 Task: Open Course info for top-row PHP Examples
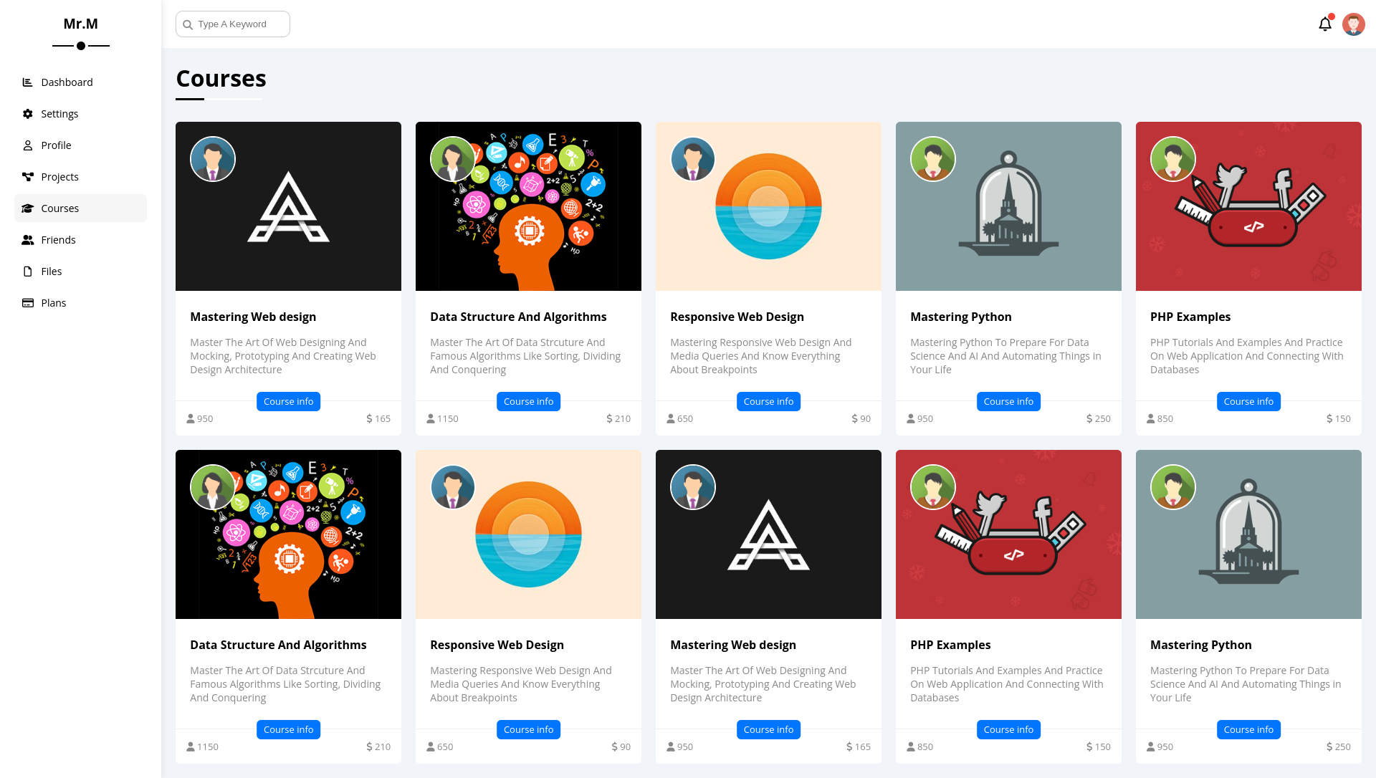pyautogui.click(x=1248, y=402)
